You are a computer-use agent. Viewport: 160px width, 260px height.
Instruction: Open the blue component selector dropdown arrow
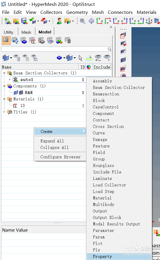(x=64, y=58)
